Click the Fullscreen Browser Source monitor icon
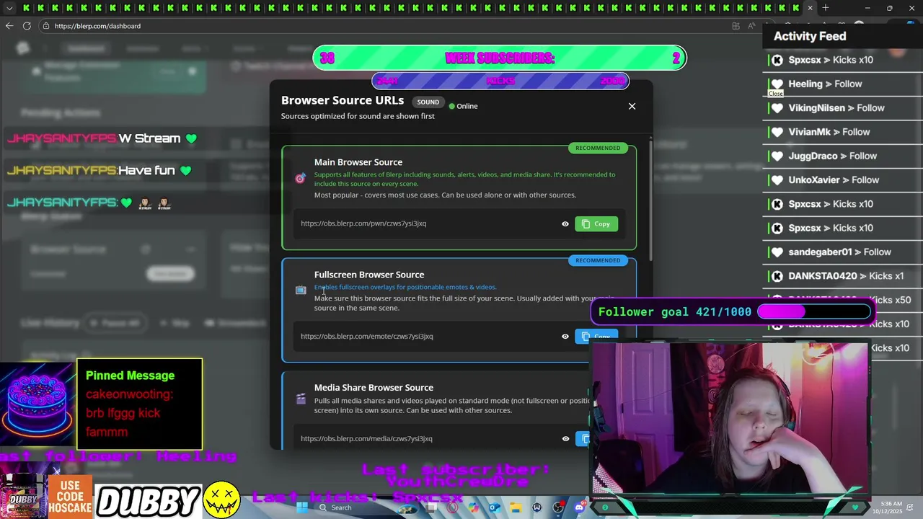Image resolution: width=923 pixels, height=519 pixels. coord(301,290)
